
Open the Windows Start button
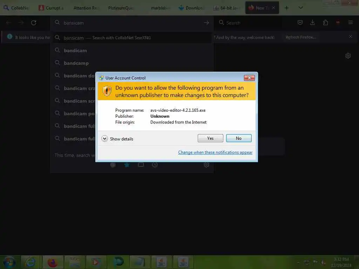(x=9, y=262)
